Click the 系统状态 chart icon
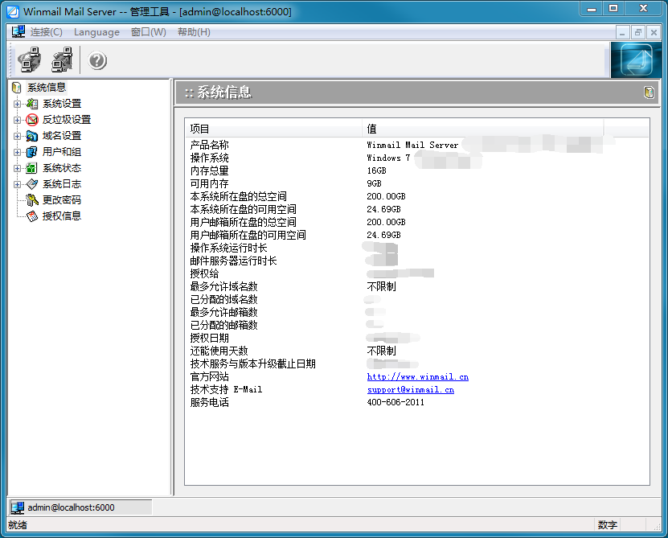This screenshot has width=668, height=538. [x=32, y=168]
